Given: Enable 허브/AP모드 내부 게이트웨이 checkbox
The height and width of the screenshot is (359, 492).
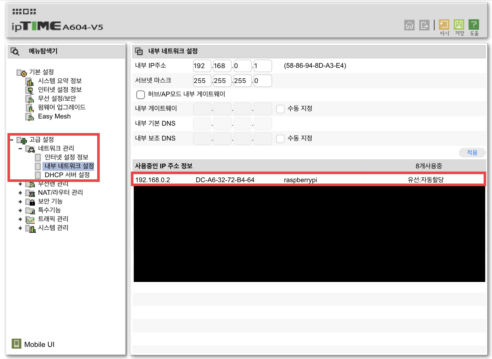Looking at the screenshot, I should coord(141,95).
